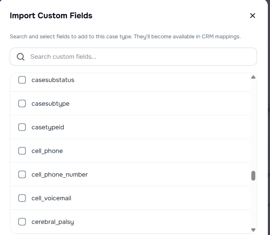Select the cerebral_palsy field label
This screenshot has height=235, width=270.
coord(53,222)
